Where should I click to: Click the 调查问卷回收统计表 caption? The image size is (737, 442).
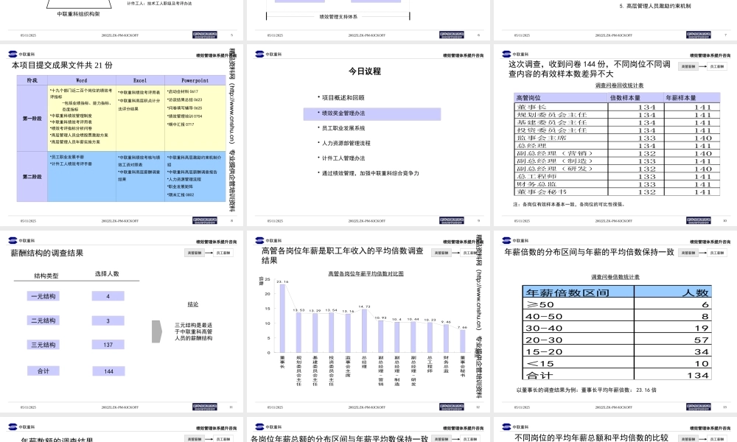tap(619, 85)
